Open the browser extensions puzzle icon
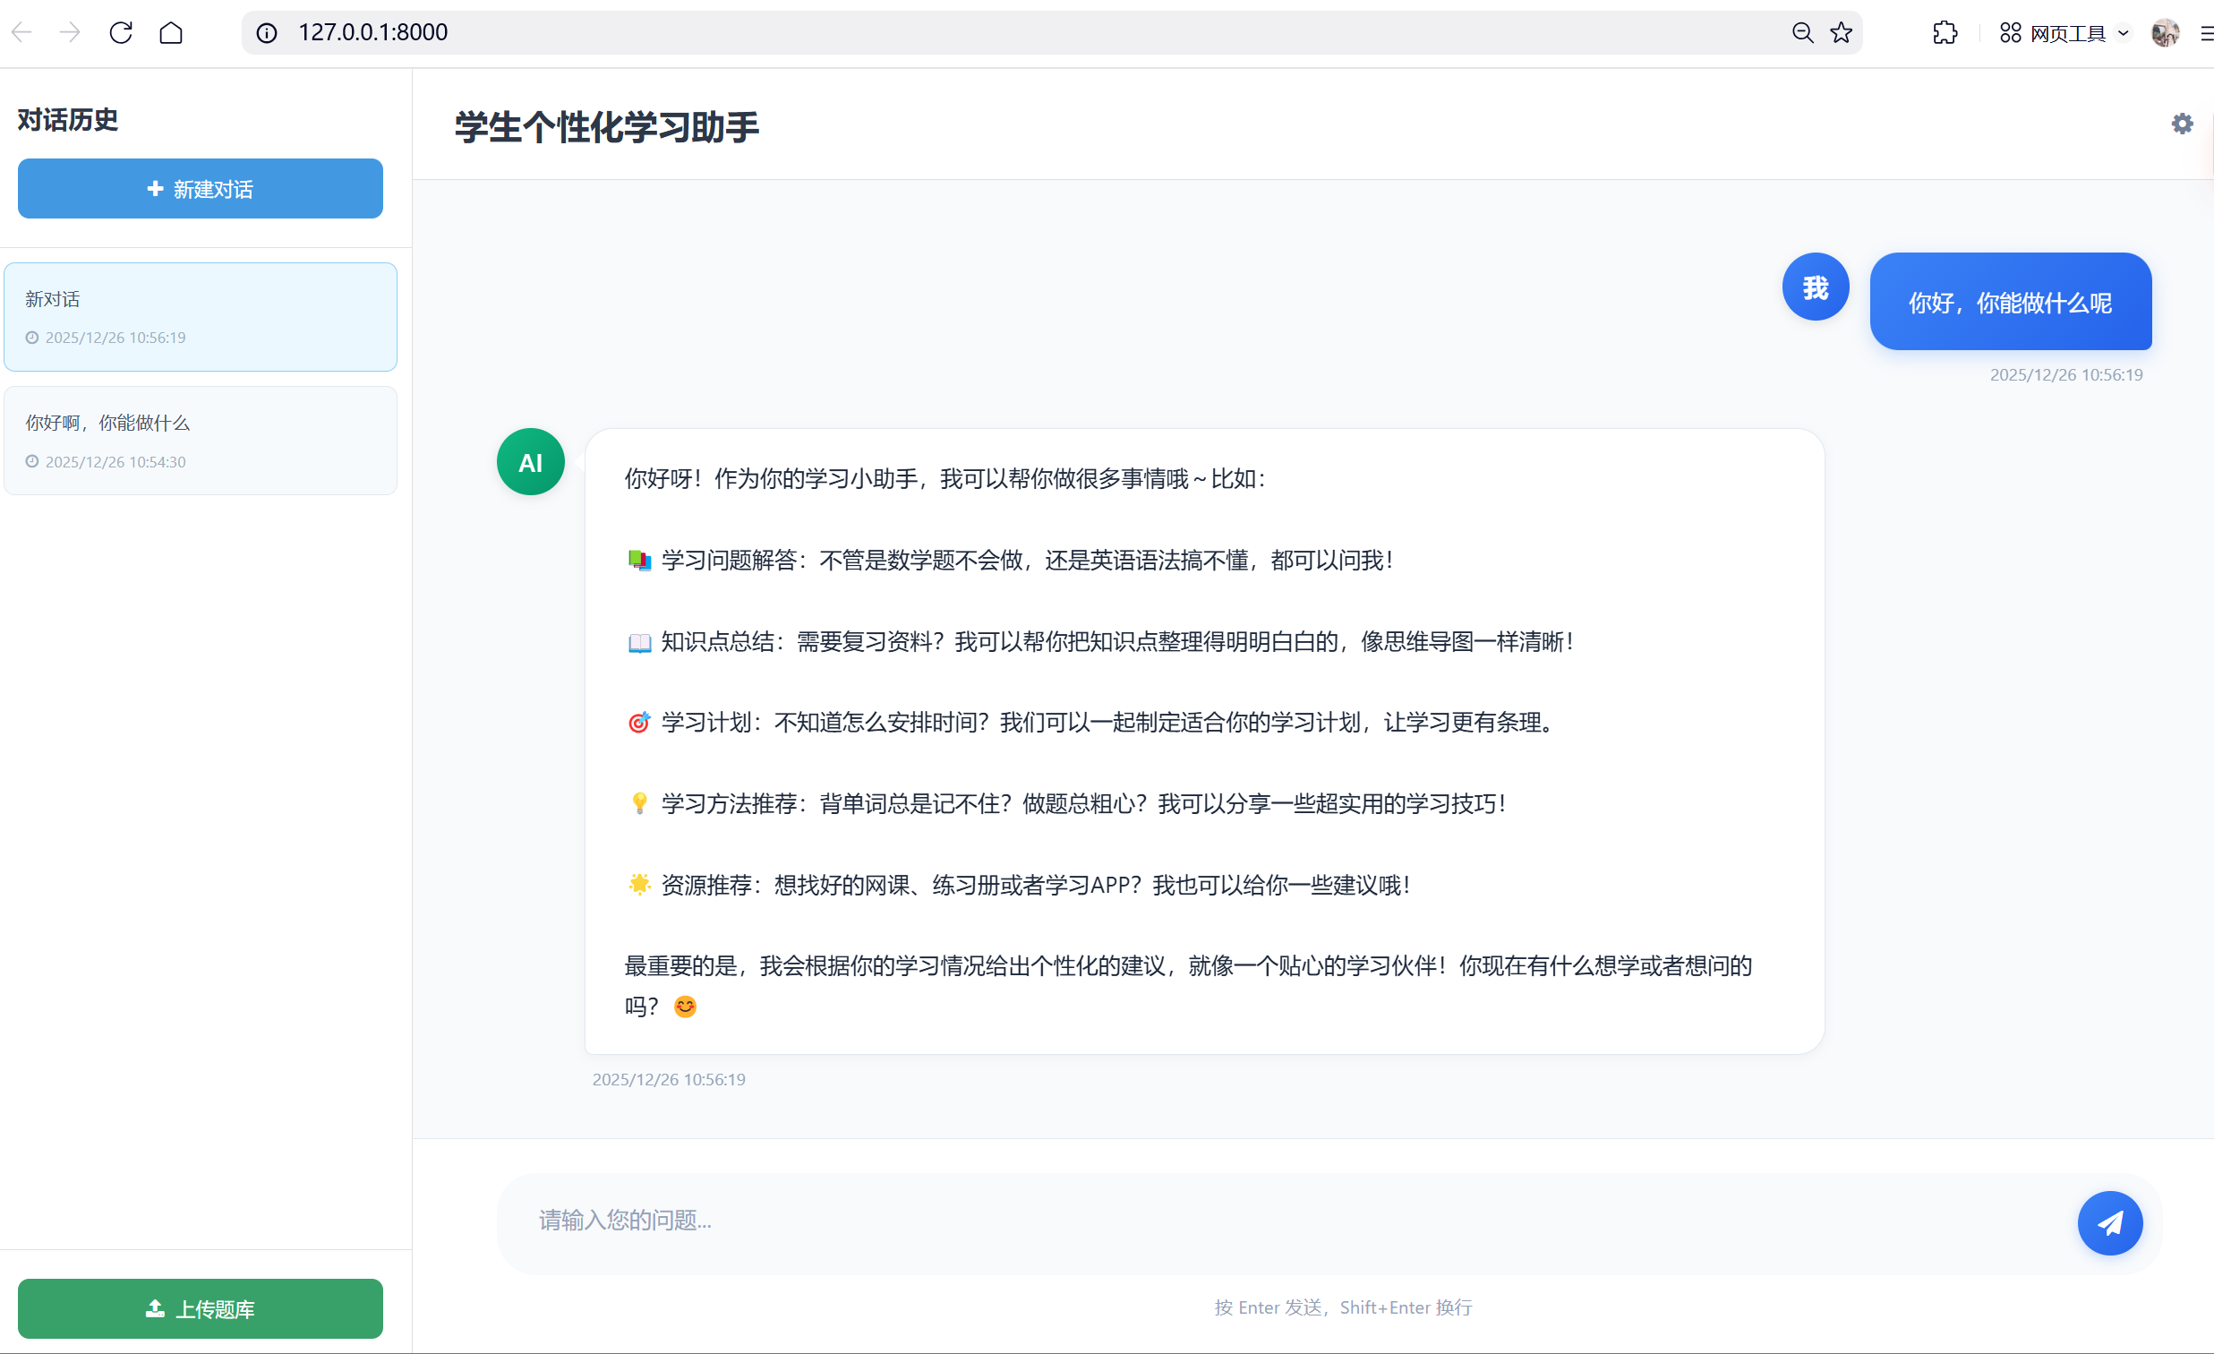2214x1354 pixels. [1945, 31]
